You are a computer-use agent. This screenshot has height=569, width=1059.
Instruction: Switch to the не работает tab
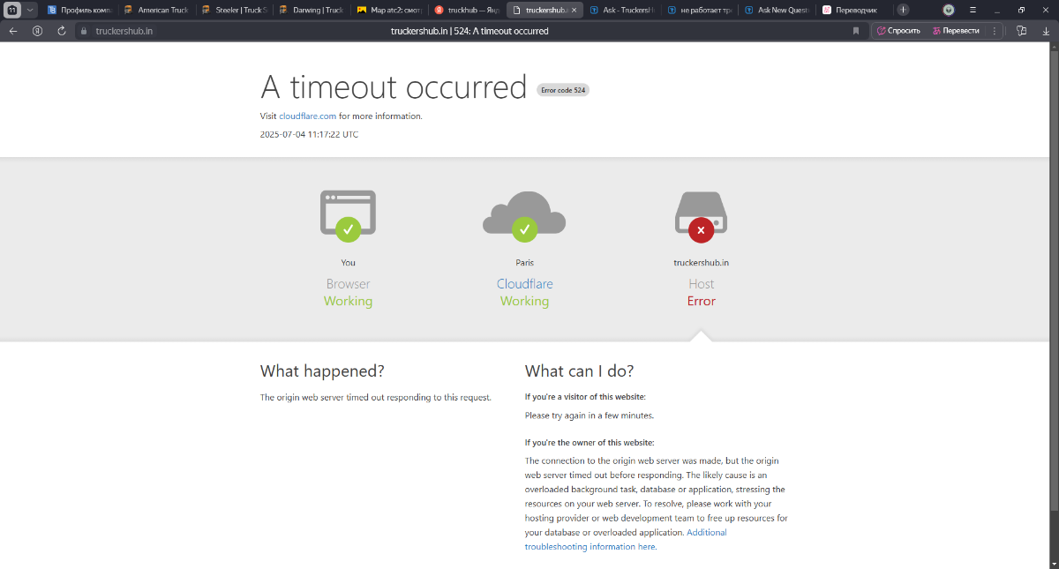[x=700, y=10]
